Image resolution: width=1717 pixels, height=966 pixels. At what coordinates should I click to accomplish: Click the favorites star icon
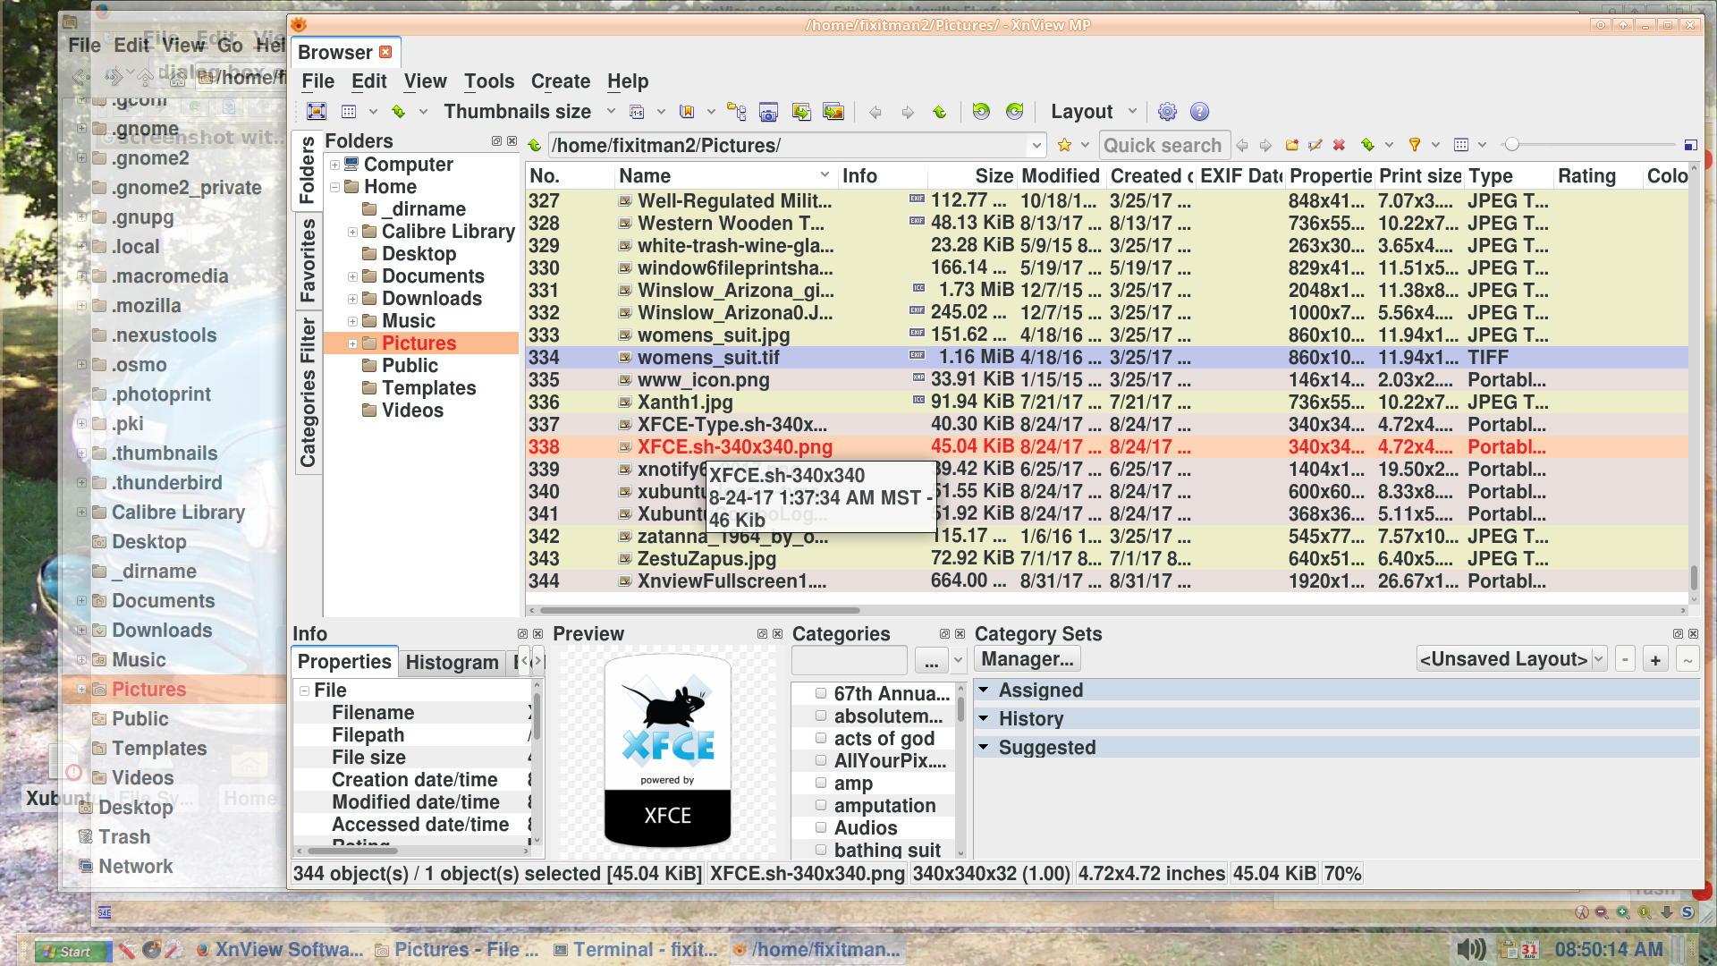(x=1064, y=145)
